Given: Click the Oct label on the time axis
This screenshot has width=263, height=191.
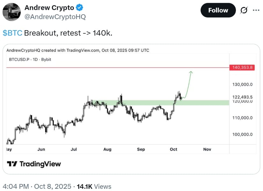Looking at the screenshot, I should click(x=174, y=149).
